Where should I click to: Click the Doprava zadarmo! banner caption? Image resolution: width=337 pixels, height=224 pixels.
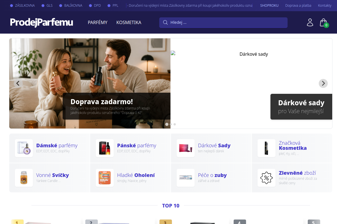117,106
